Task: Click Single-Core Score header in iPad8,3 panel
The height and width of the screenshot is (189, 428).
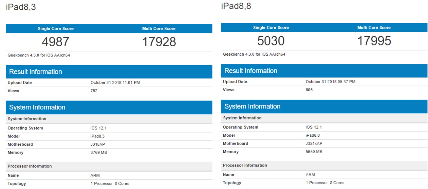Action: click(x=56, y=28)
